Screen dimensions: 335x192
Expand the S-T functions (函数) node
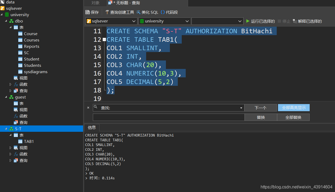coord(11,154)
